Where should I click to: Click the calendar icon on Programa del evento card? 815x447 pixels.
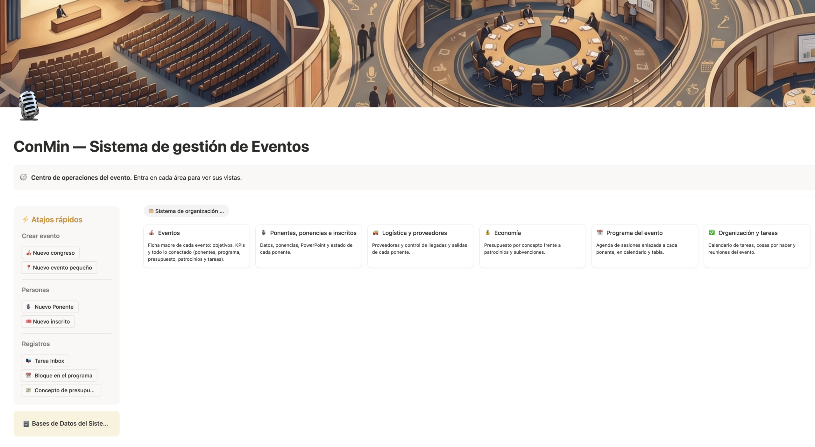pyautogui.click(x=600, y=233)
